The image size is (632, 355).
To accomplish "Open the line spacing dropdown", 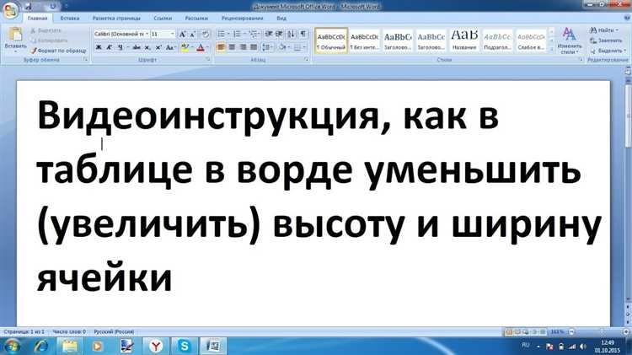I will coord(267,47).
